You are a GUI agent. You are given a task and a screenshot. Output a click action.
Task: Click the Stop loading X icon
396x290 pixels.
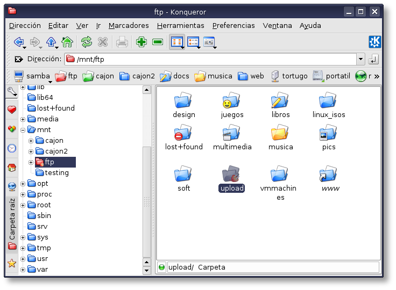(103, 42)
